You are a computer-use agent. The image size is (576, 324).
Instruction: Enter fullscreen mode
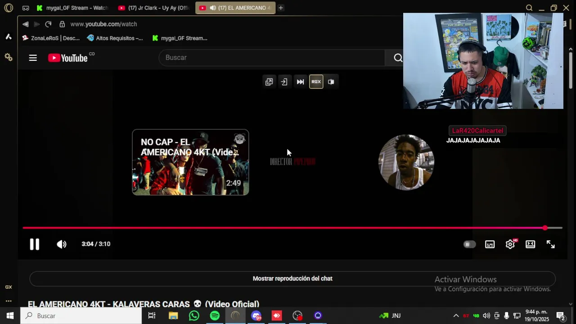tap(551, 244)
